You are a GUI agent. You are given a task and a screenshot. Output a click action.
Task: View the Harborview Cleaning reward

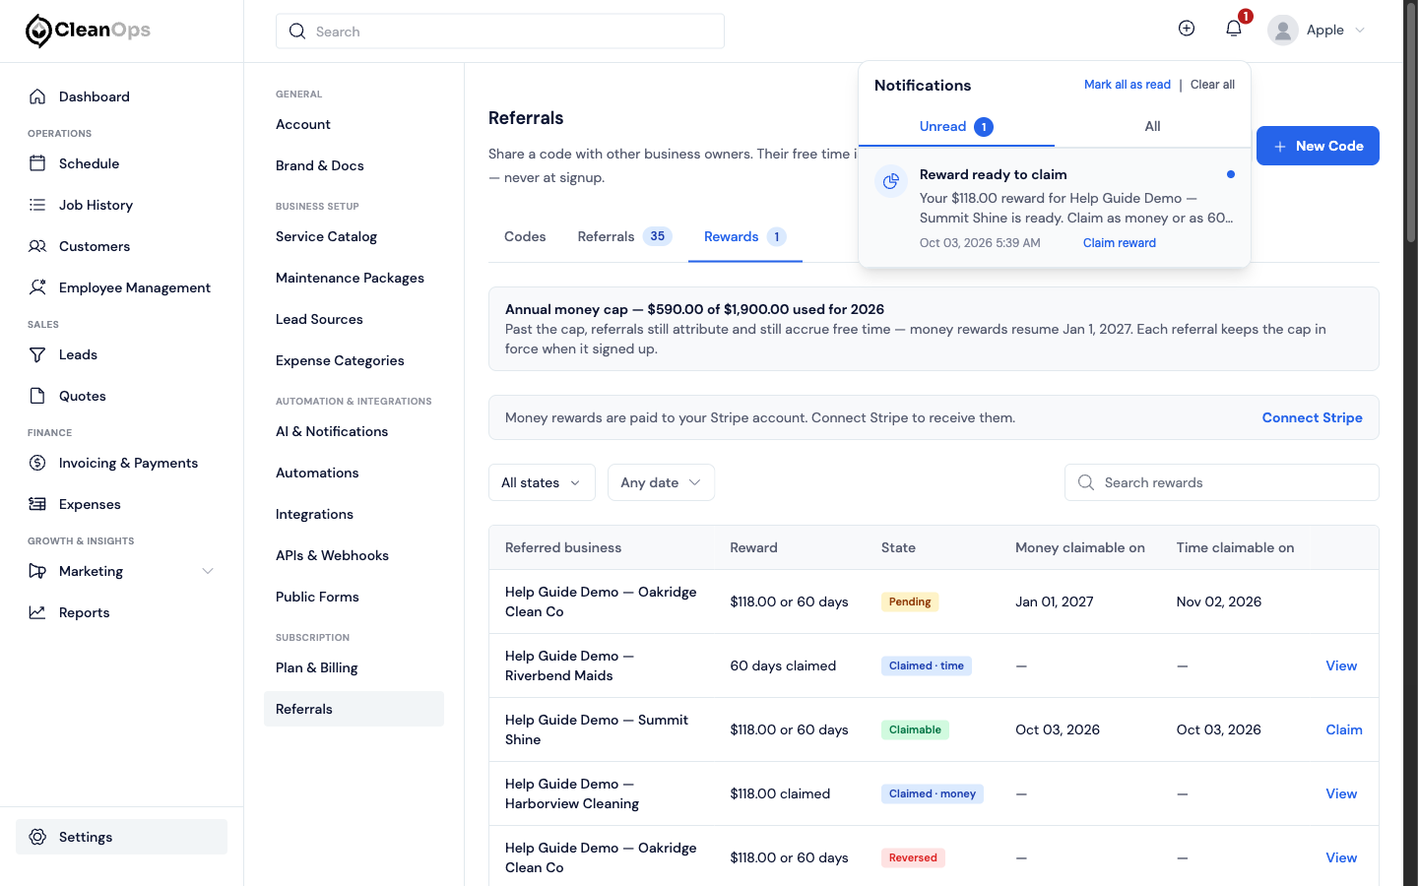click(1341, 793)
